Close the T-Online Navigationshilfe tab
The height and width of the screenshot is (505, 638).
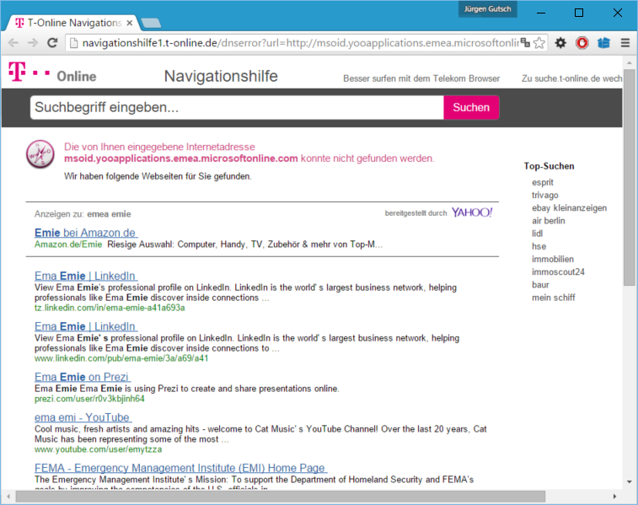[x=130, y=23]
